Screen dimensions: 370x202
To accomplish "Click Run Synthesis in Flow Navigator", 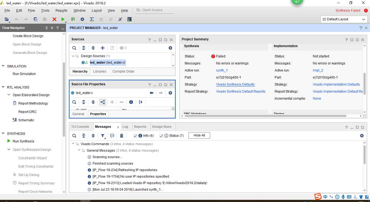I will click(24, 141).
